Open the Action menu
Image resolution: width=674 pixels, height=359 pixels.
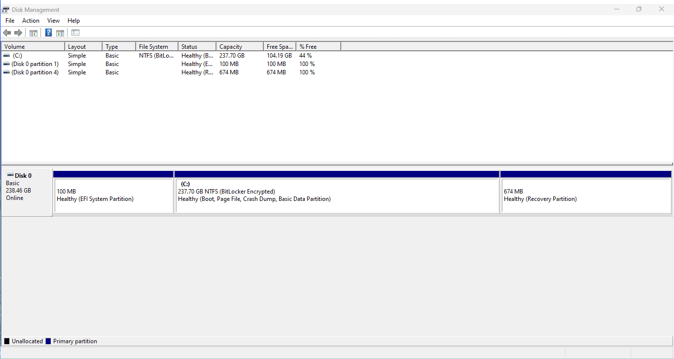31,21
